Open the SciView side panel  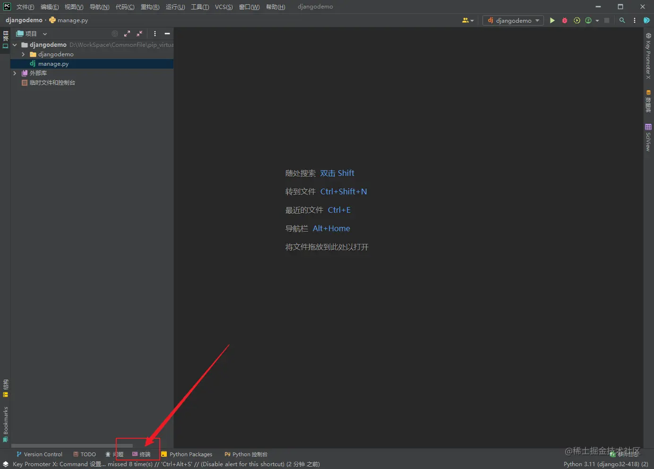648,138
